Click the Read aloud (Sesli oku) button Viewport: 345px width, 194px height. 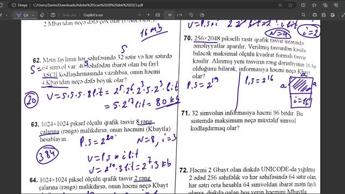(x=70, y=15)
